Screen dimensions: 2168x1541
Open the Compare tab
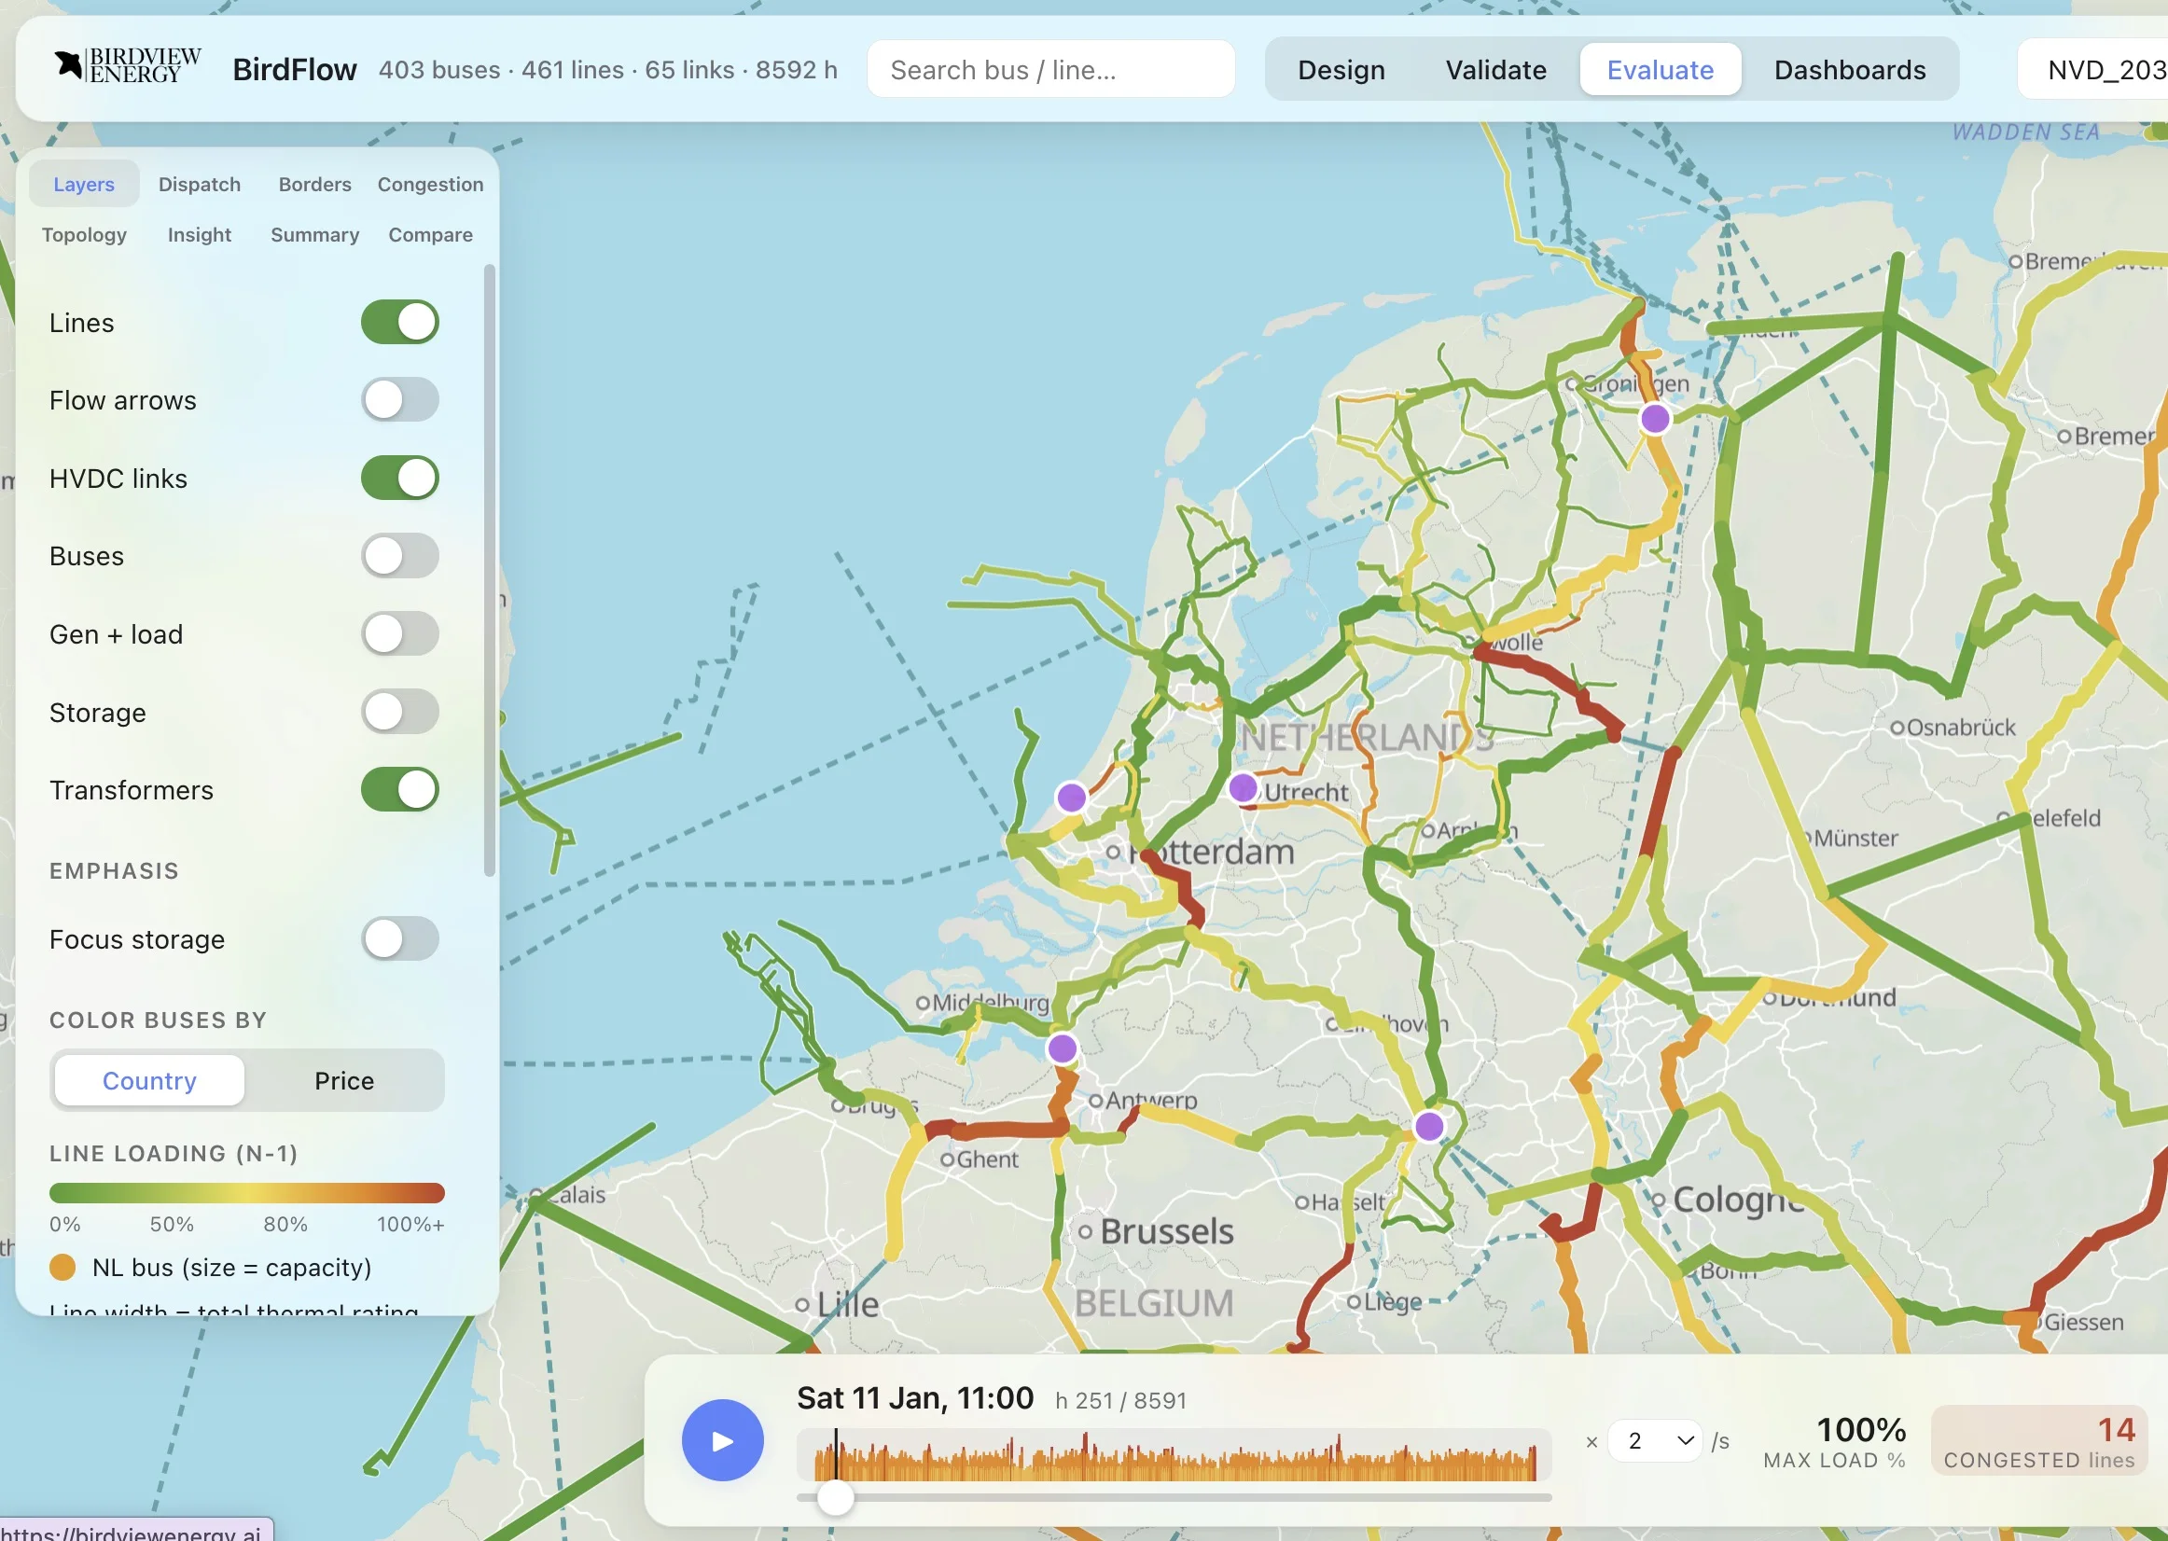pos(431,234)
